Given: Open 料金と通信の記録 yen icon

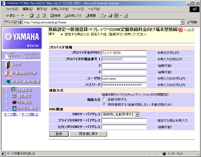Looking at the screenshot, I should tap(8, 82).
